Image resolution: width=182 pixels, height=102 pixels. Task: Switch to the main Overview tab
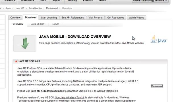tap(15, 18)
